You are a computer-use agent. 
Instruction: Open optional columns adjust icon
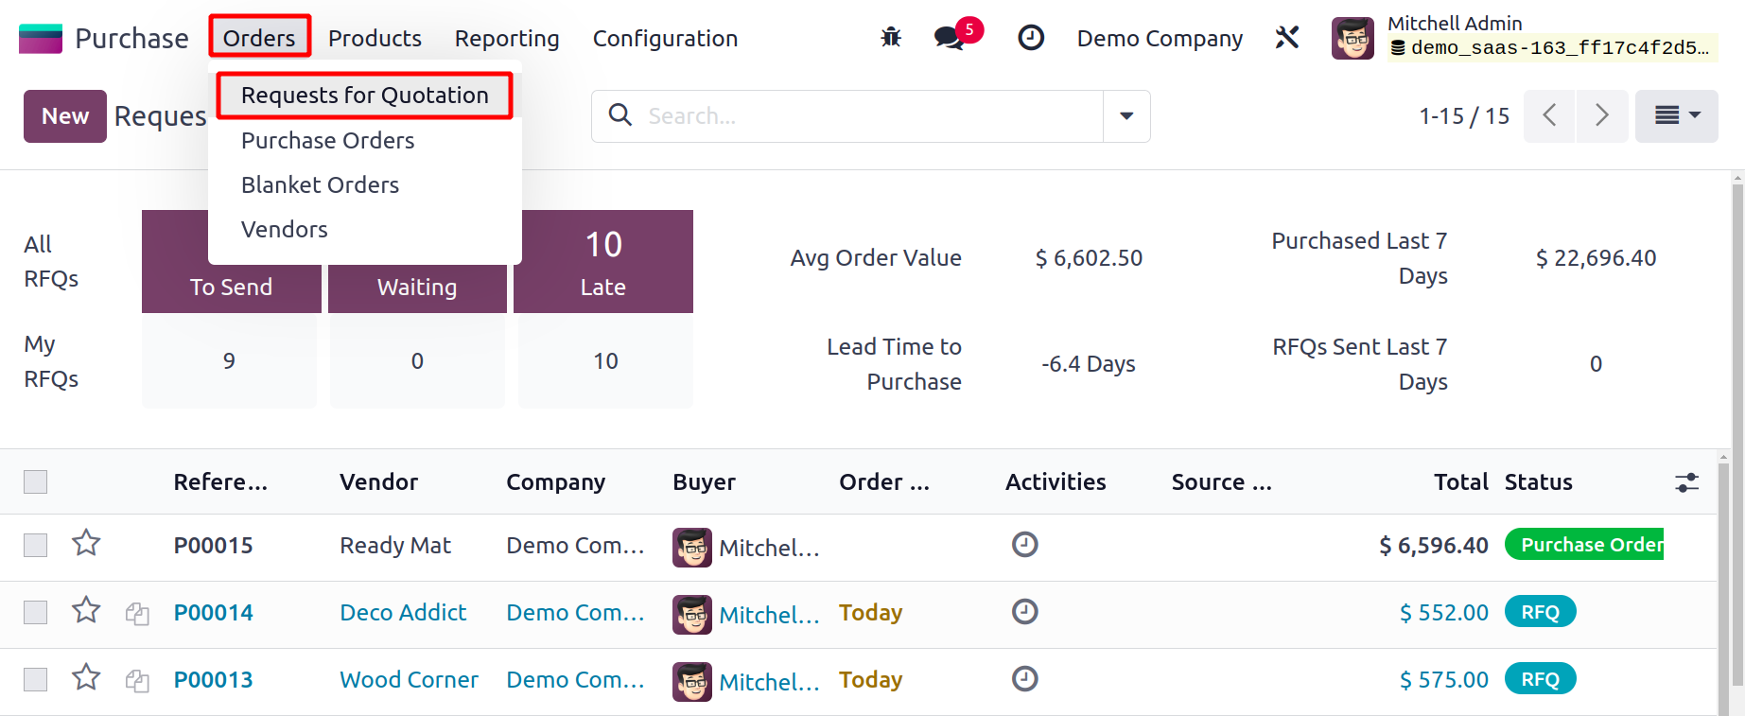(1686, 482)
